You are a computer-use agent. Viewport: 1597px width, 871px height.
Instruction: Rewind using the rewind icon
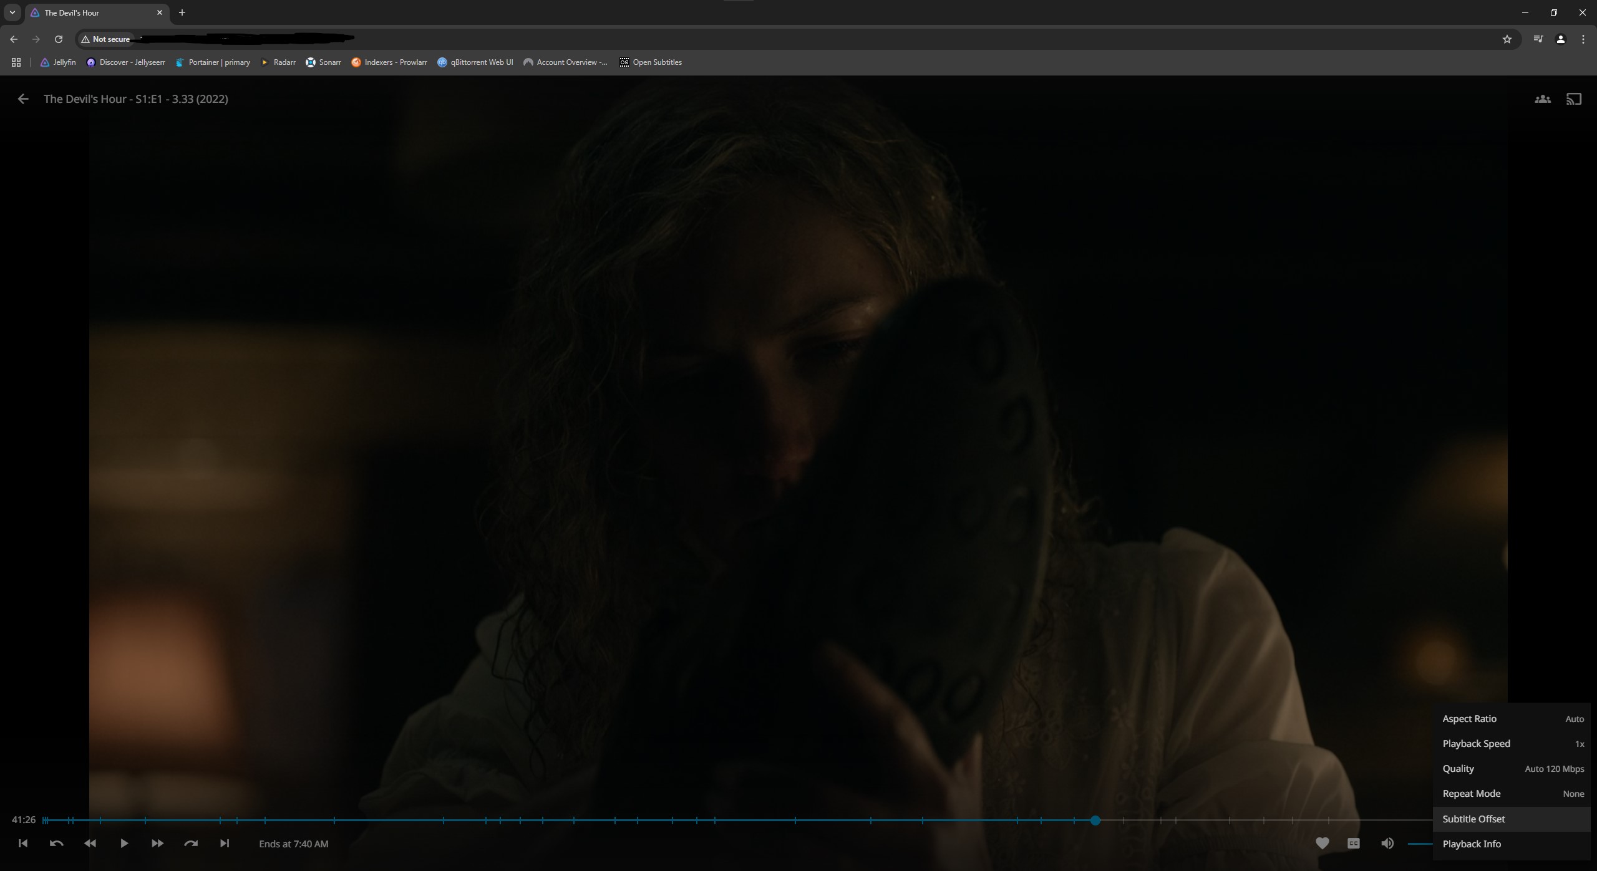point(90,844)
